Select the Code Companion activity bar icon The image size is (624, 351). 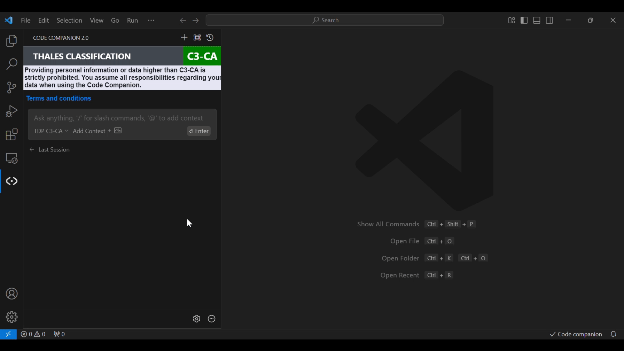pyautogui.click(x=11, y=181)
